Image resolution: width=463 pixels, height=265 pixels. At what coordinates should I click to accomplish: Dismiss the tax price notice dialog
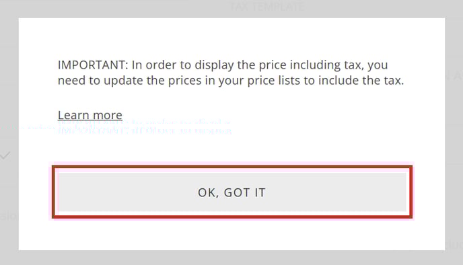[232, 192]
